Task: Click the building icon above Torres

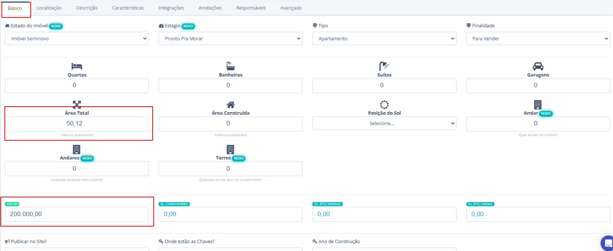Action: [230, 150]
